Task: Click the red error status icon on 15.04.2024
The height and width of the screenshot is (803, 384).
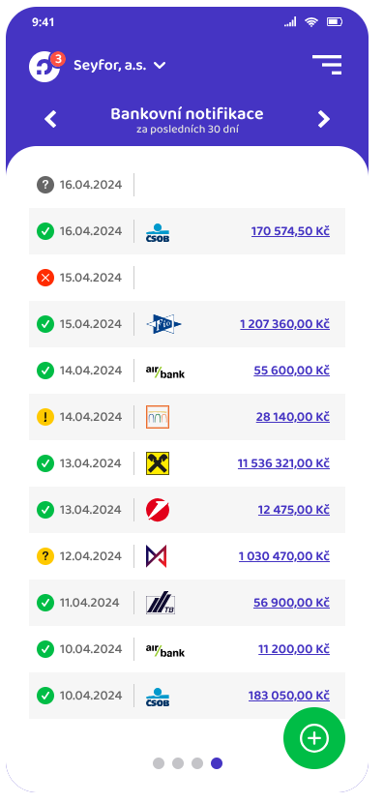Action: pyautogui.click(x=45, y=278)
